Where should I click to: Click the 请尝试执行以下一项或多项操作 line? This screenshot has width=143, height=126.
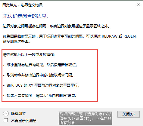point(29,55)
